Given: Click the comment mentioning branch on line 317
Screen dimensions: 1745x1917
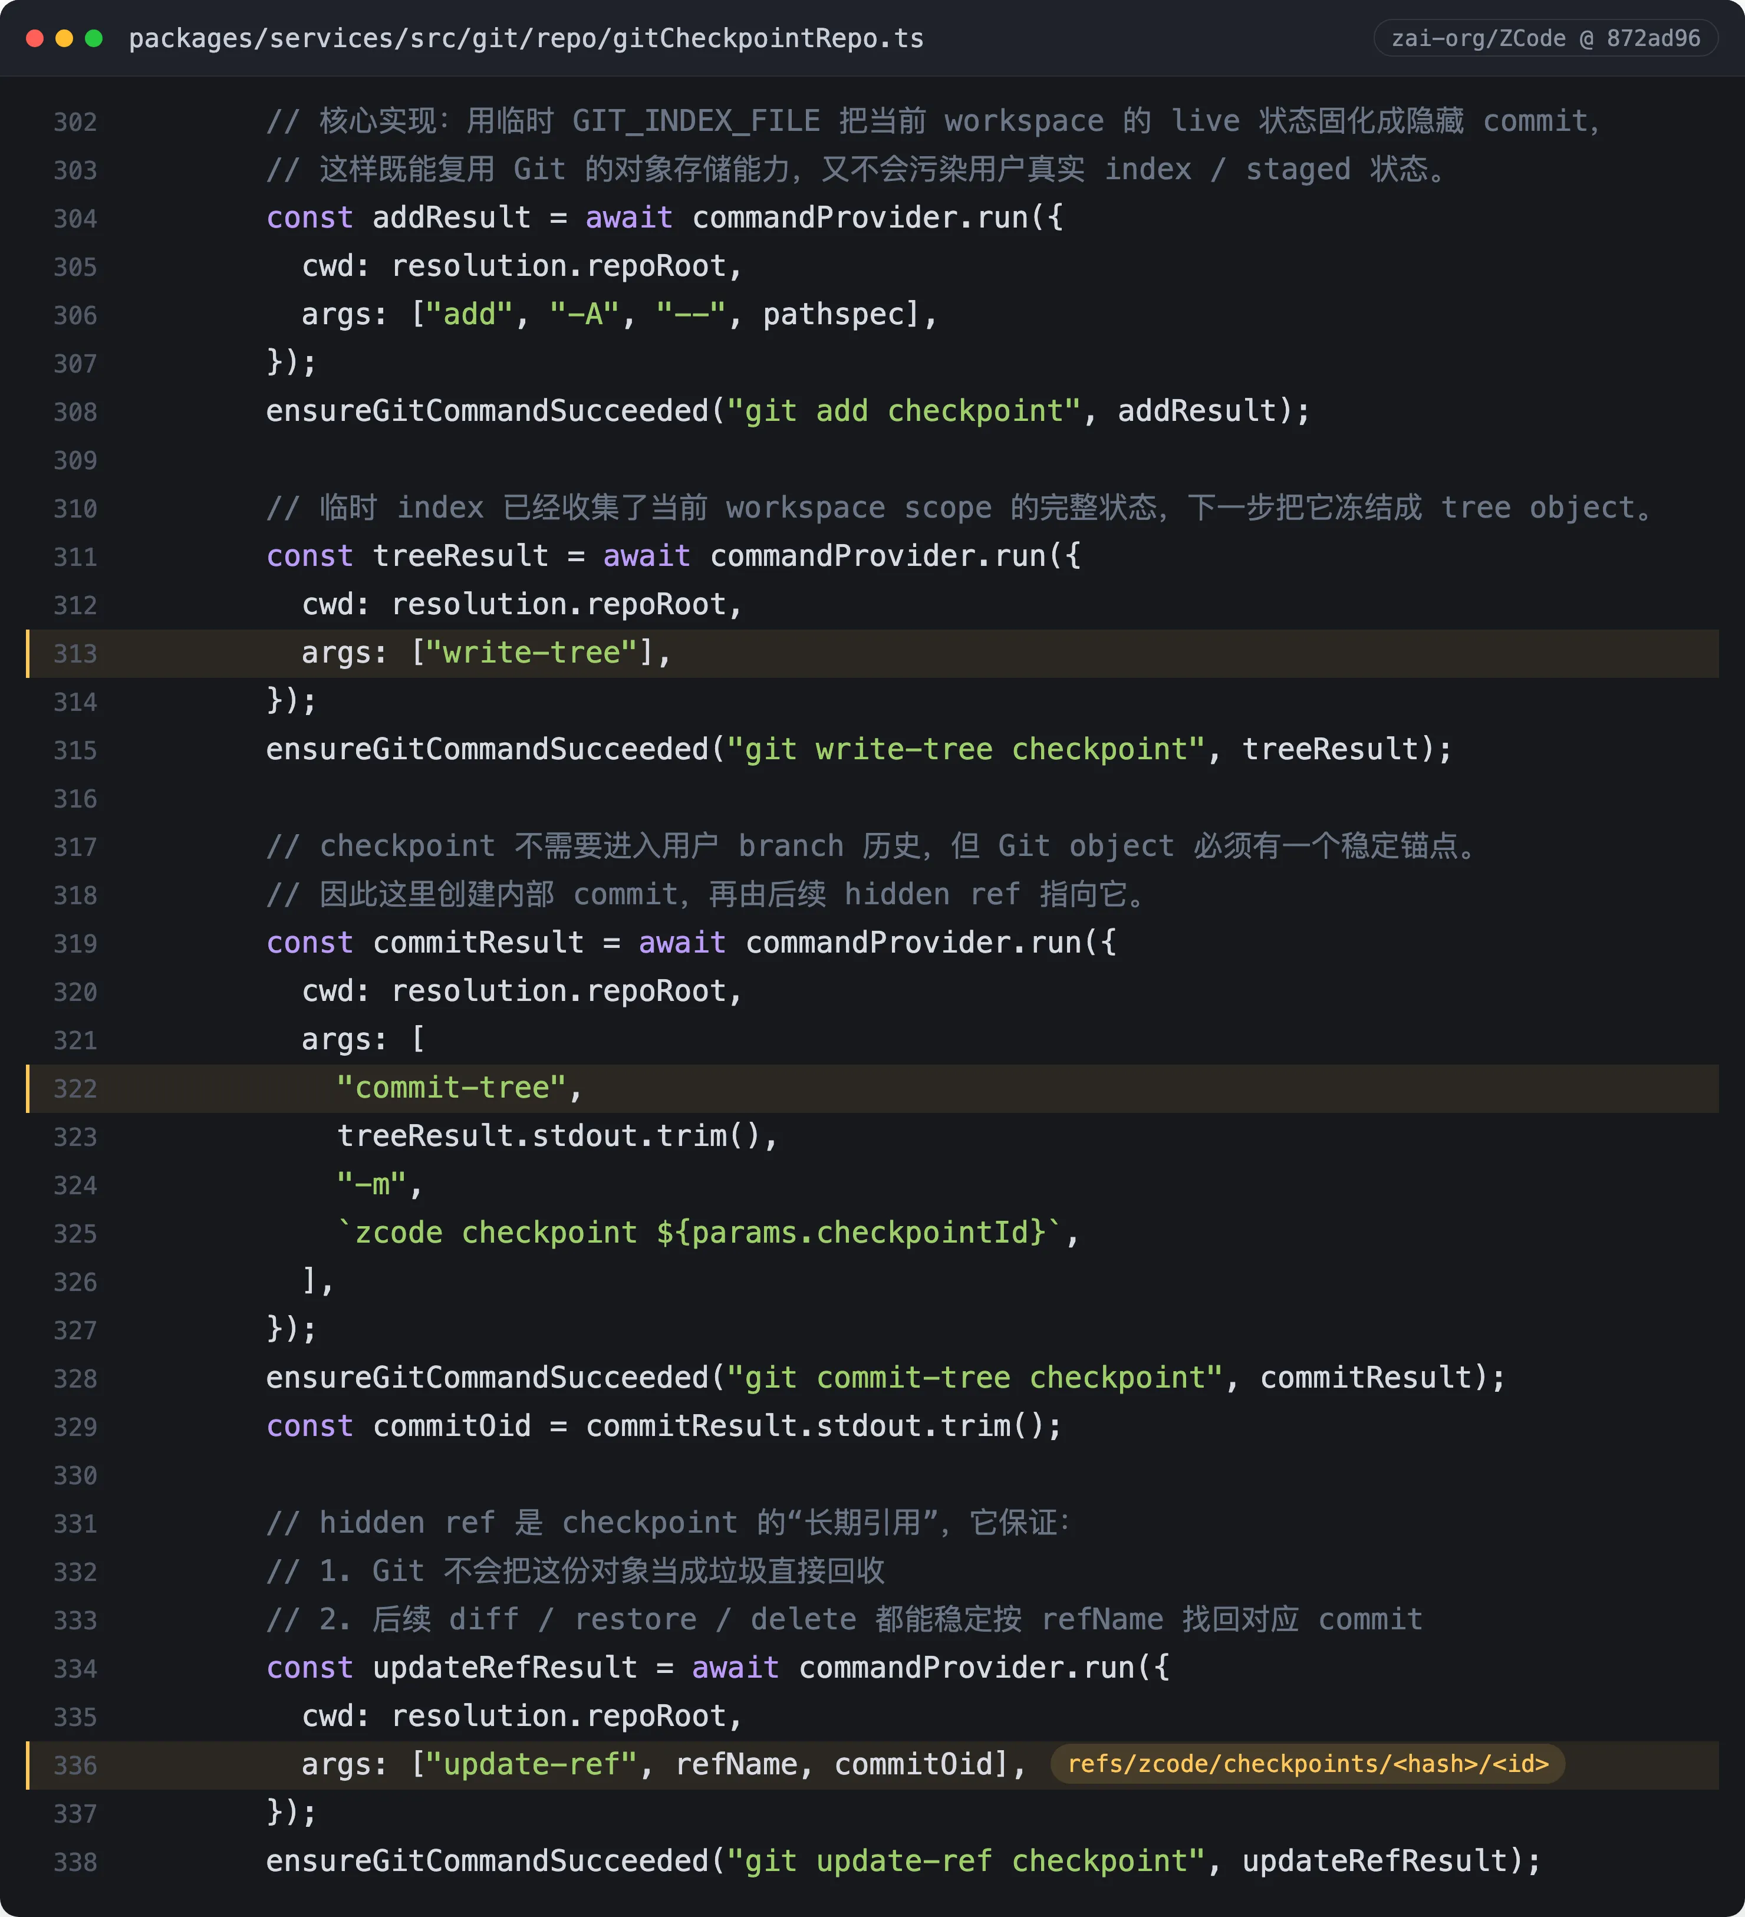Looking at the screenshot, I should (x=872, y=845).
